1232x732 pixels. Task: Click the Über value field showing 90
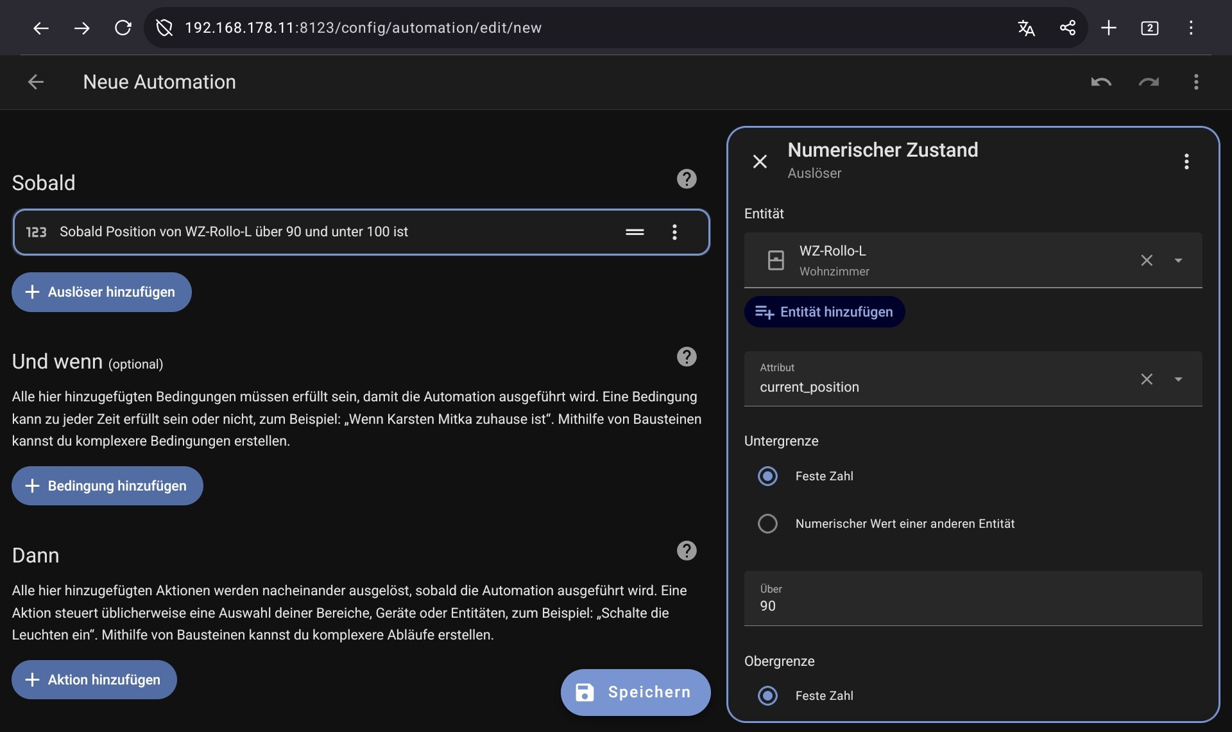point(972,606)
